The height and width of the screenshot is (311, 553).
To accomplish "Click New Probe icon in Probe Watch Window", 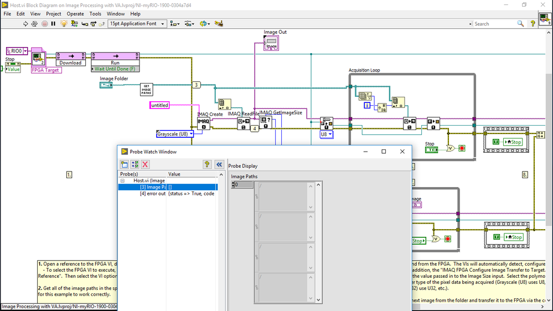I will pos(124,164).
